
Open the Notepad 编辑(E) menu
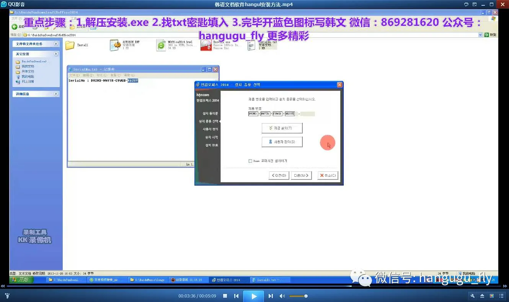point(88,75)
